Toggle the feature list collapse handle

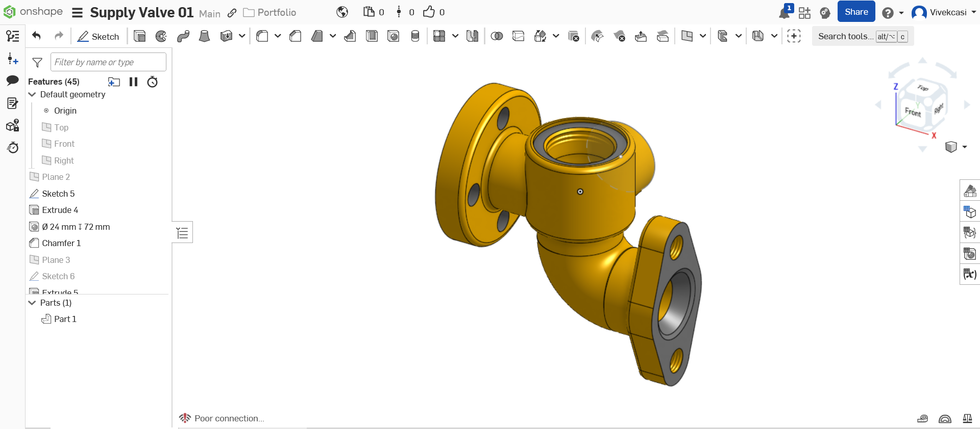[x=182, y=233]
